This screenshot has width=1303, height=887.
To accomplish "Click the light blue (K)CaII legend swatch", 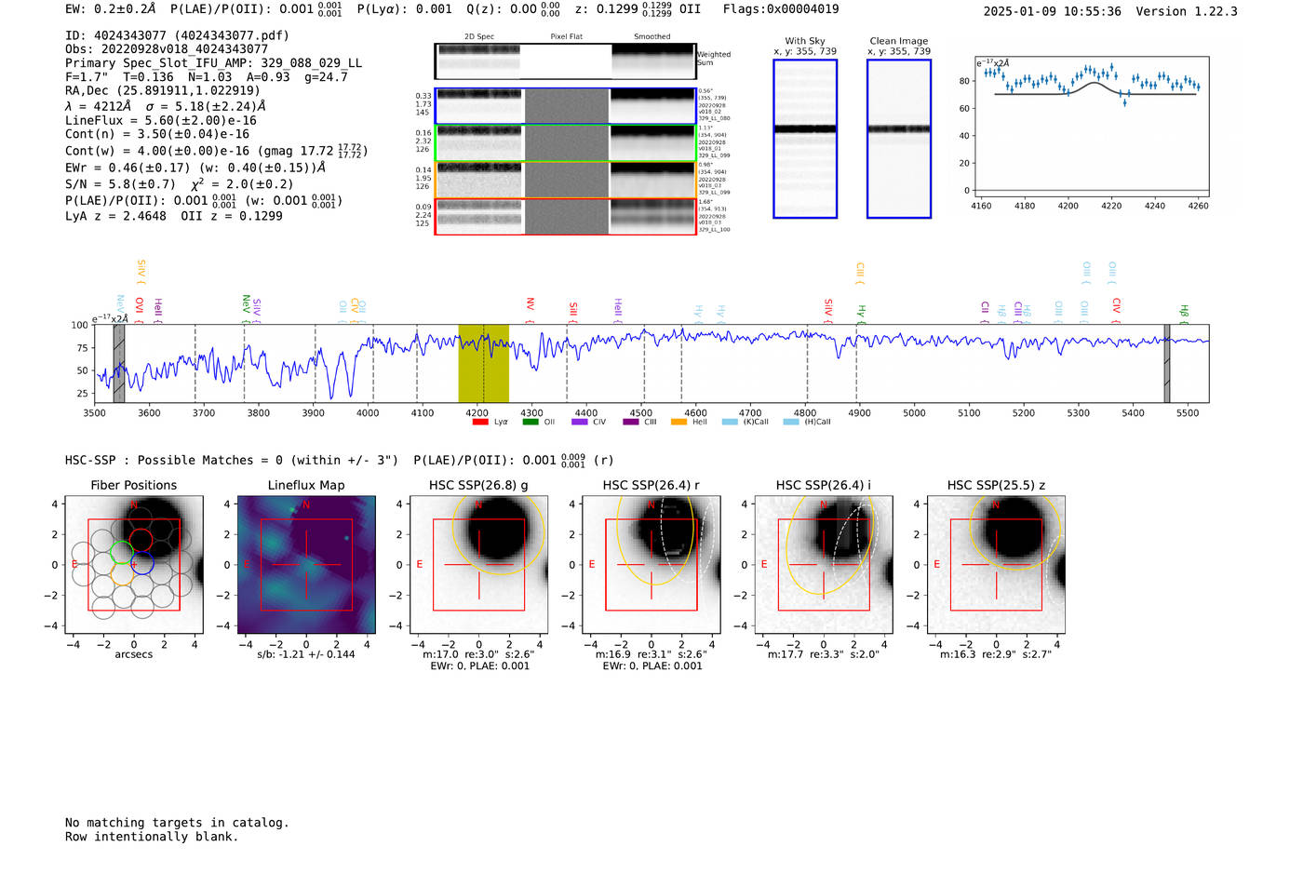I will coord(730,422).
